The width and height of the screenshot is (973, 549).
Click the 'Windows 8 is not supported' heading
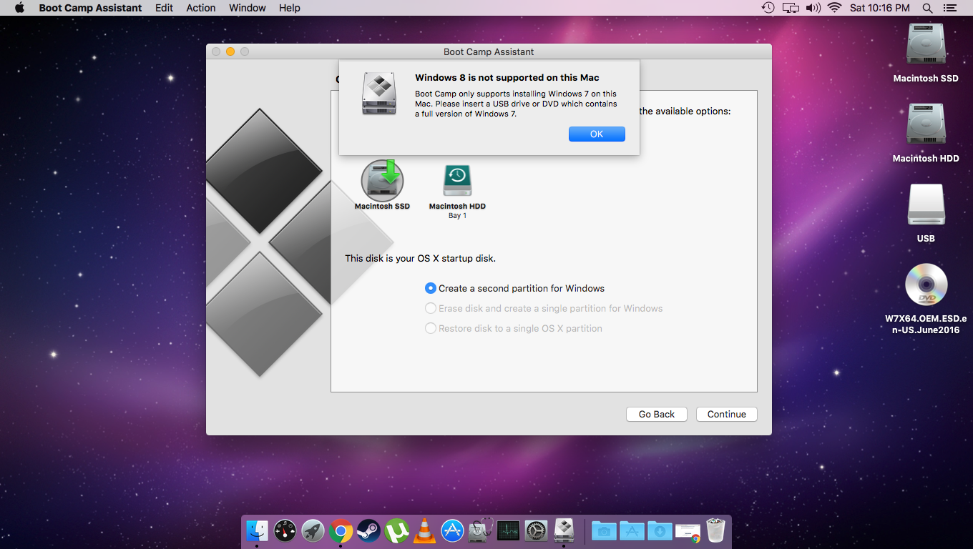(x=507, y=78)
